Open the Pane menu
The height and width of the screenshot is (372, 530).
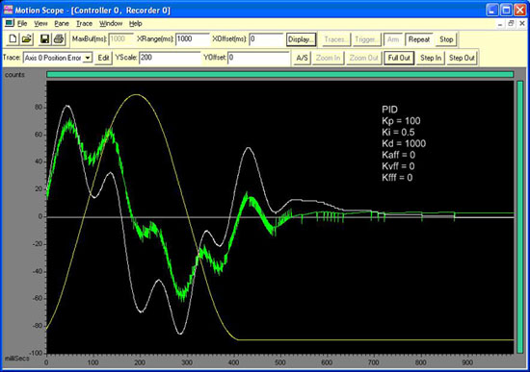62,24
